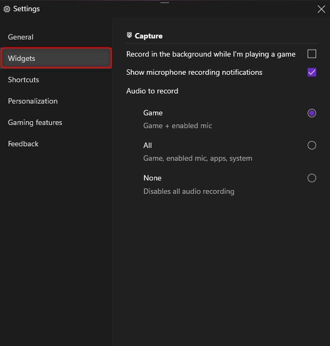Image resolution: width=330 pixels, height=346 pixels.
Task: Click 'Disables all audio recording' description
Action: pyautogui.click(x=189, y=191)
